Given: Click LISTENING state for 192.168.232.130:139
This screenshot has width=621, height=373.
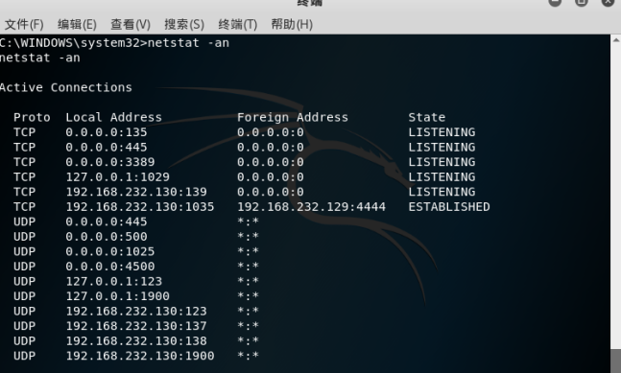Looking at the screenshot, I should coord(442,192).
